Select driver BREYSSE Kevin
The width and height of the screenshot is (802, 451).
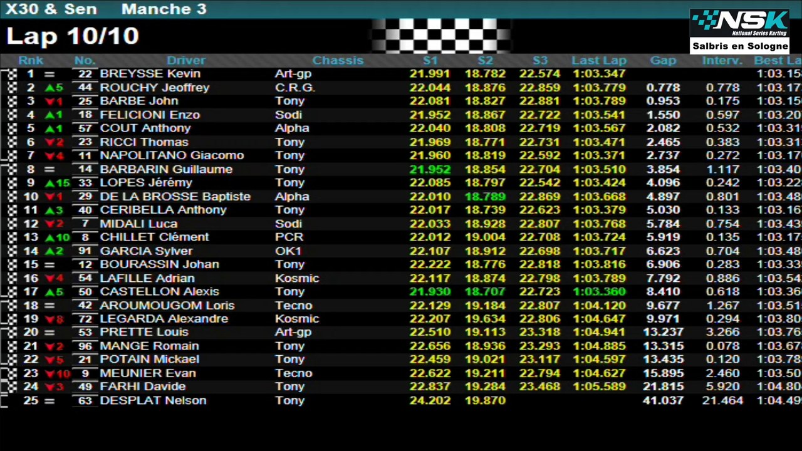click(x=150, y=74)
